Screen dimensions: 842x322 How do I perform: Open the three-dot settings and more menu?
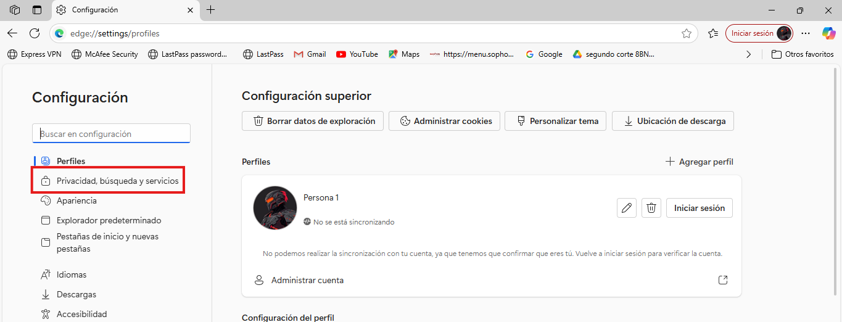(x=806, y=33)
